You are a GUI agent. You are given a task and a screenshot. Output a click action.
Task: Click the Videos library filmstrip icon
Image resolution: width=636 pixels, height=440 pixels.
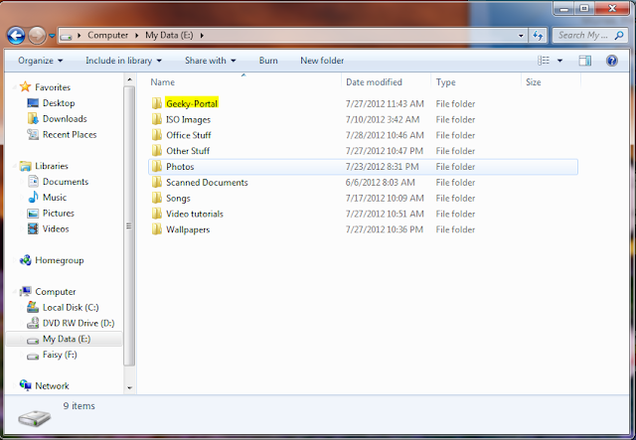[x=33, y=228]
